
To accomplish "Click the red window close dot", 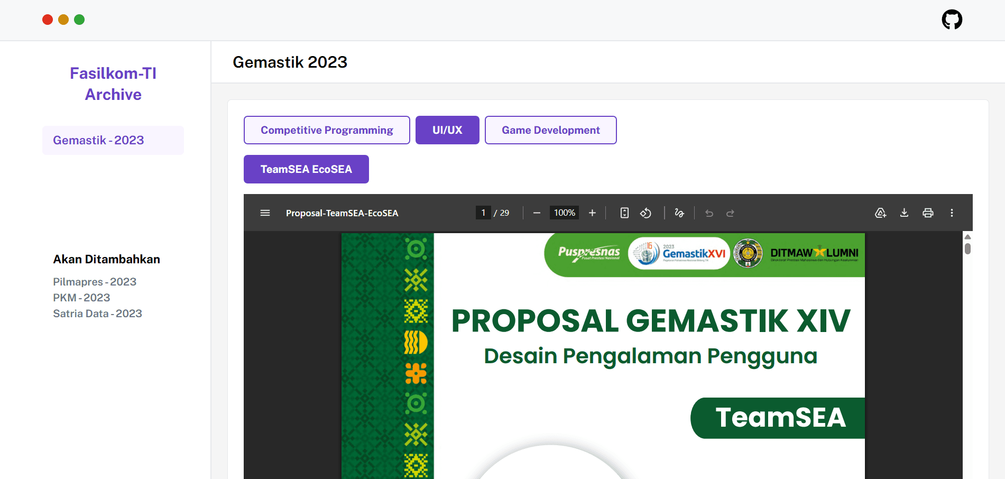I will click(x=48, y=20).
